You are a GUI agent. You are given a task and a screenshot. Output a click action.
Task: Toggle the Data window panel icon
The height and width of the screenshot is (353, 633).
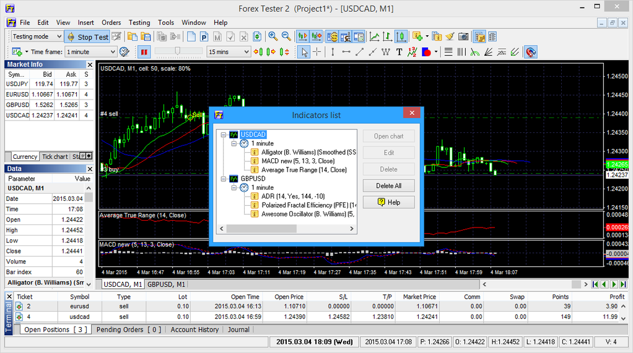tap(346, 37)
